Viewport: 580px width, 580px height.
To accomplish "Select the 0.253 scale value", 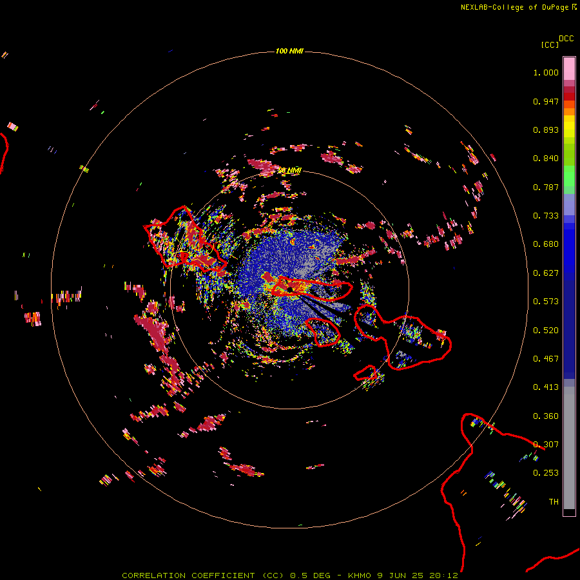I will point(546,473).
